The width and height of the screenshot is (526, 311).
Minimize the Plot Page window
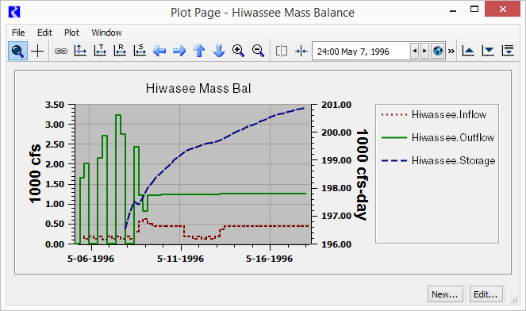click(453, 10)
